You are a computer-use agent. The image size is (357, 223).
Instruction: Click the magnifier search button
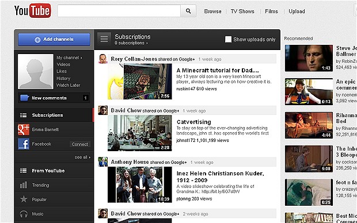click(188, 11)
